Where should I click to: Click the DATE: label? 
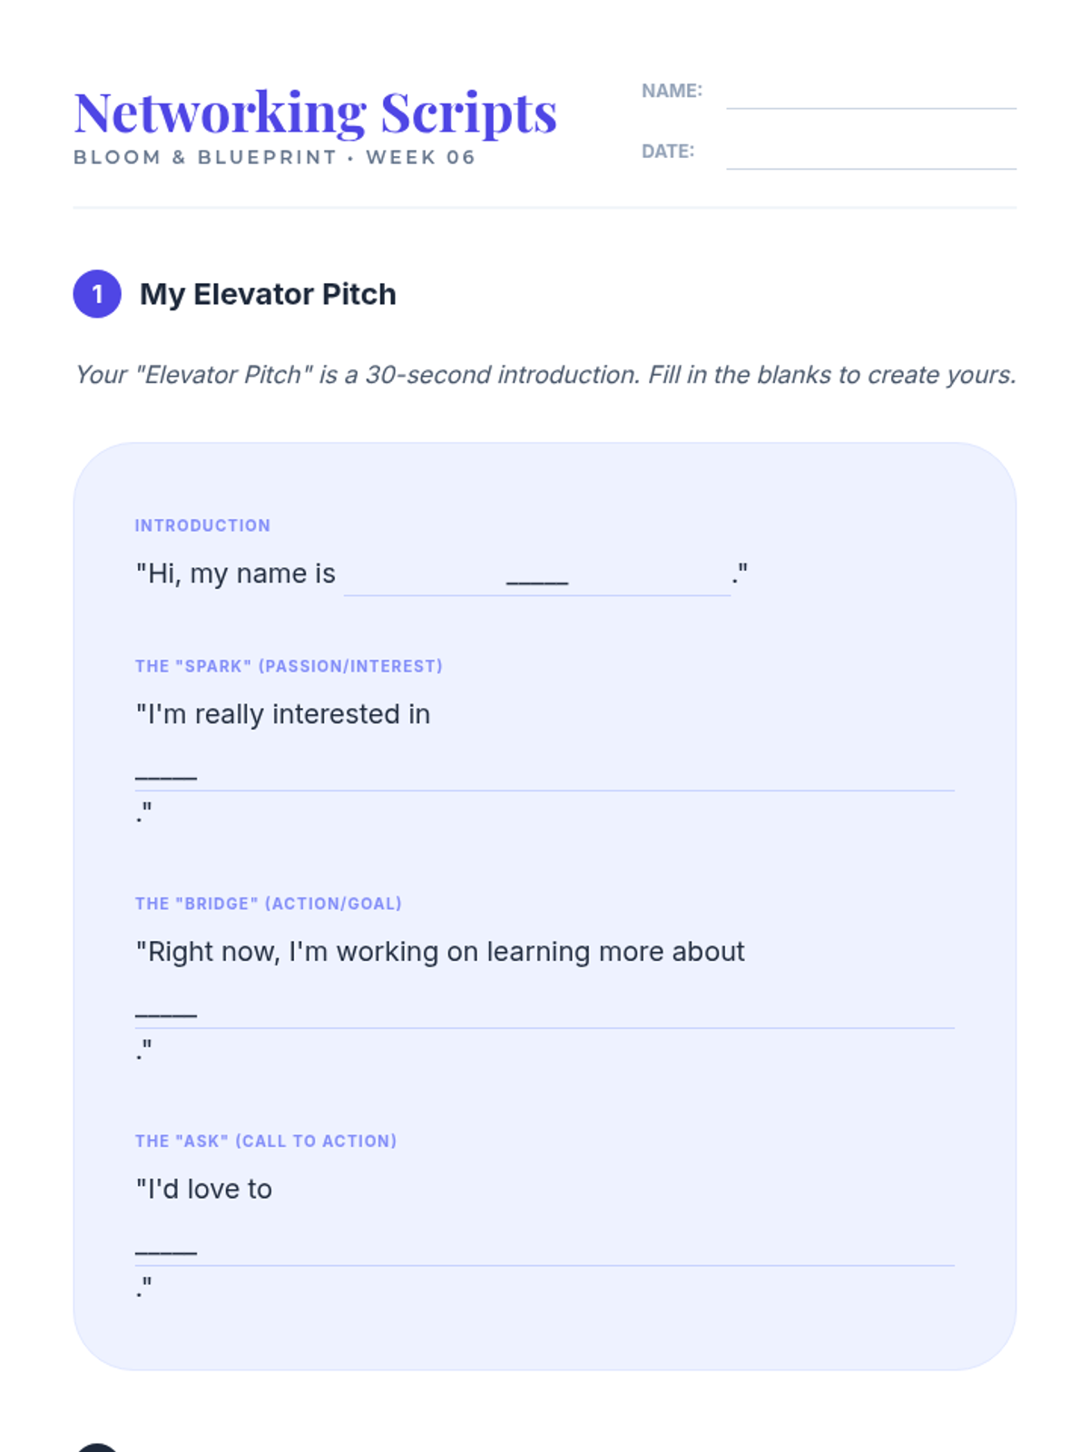[667, 152]
